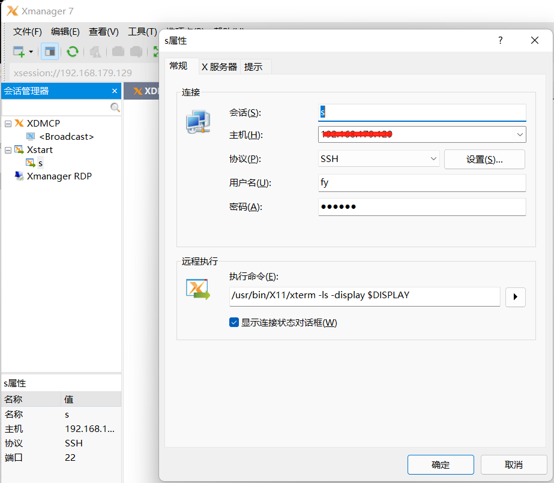The image size is (554, 483).
Task: Toggle 显示连接状态对话框(W) checkbox
Action: coord(234,322)
